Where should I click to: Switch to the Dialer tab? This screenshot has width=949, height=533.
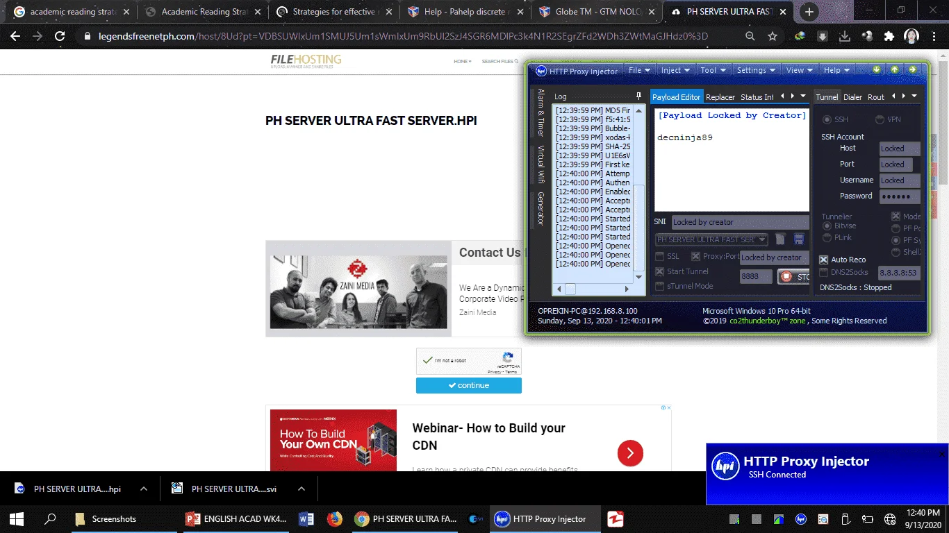point(852,97)
